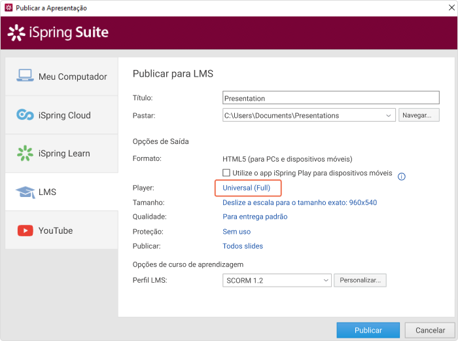Open the Para entrega padrão quality link

point(255,217)
